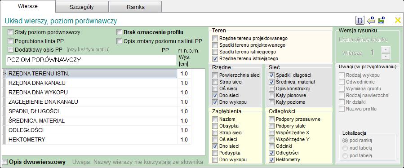Enable Stały poziom porównawczy checkbox
The width and height of the screenshot is (404, 168).
(10, 32)
